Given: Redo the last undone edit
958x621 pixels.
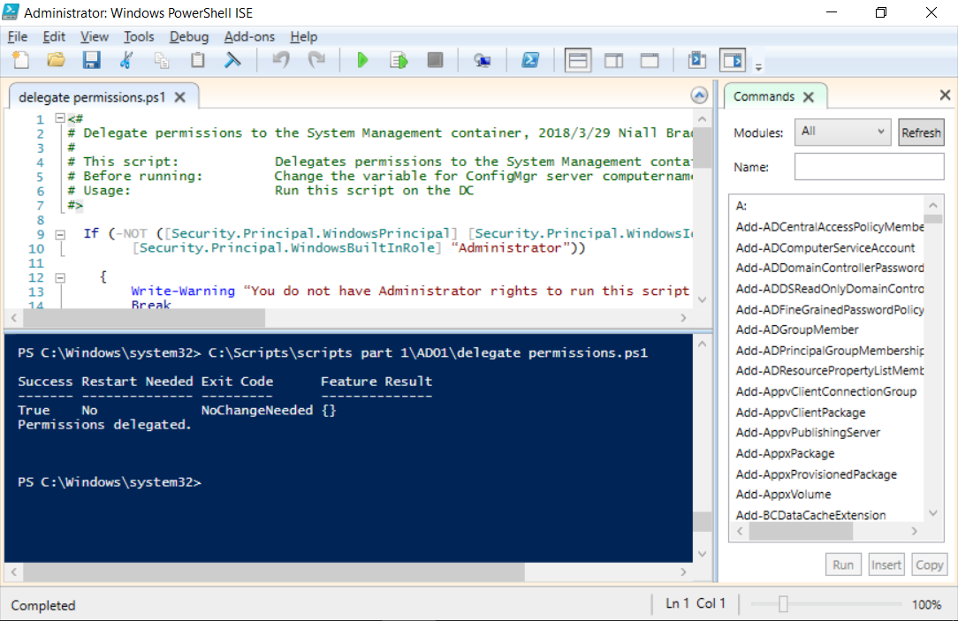Looking at the screenshot, I should pyautogui.click(x=316, y=60).
